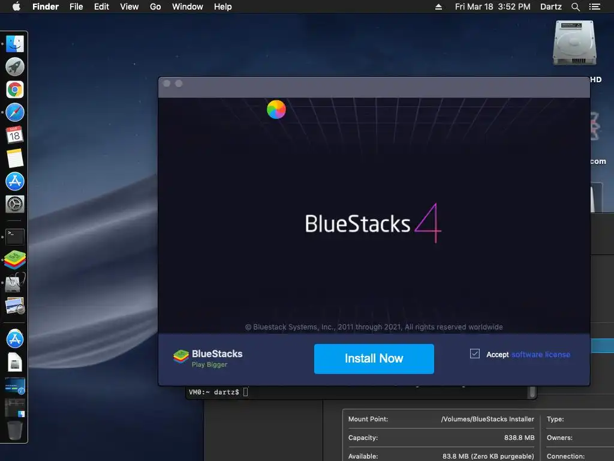614x461 pixels.
Task: Close the BlueStacks installer window
Action: [167, 83]
